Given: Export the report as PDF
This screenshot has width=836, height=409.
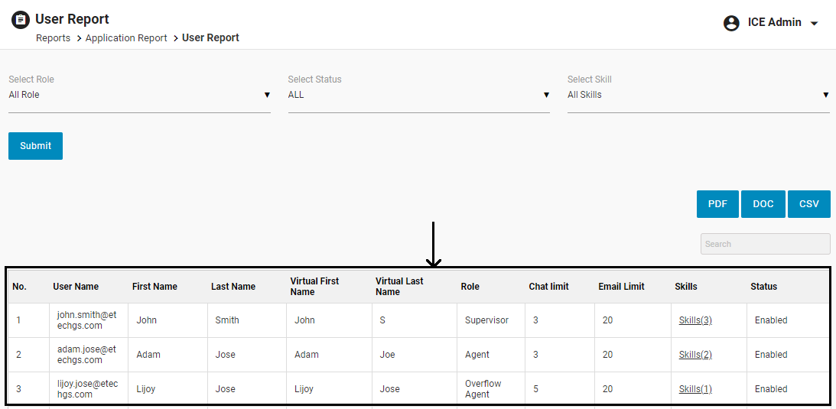Looking at the screenshot, I should point(717,204).
